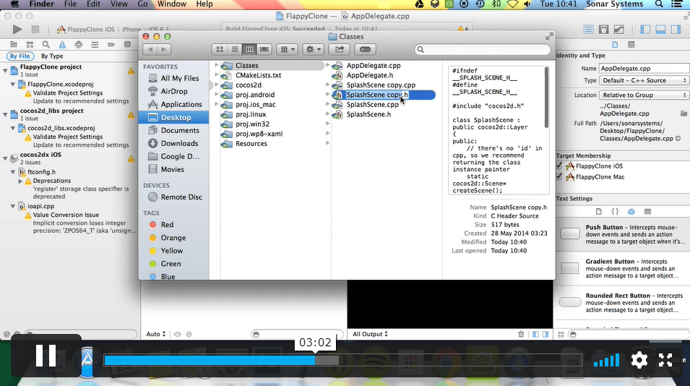Seek on the video progress bar
Viewport: 690px width, 386px height.
342,361
